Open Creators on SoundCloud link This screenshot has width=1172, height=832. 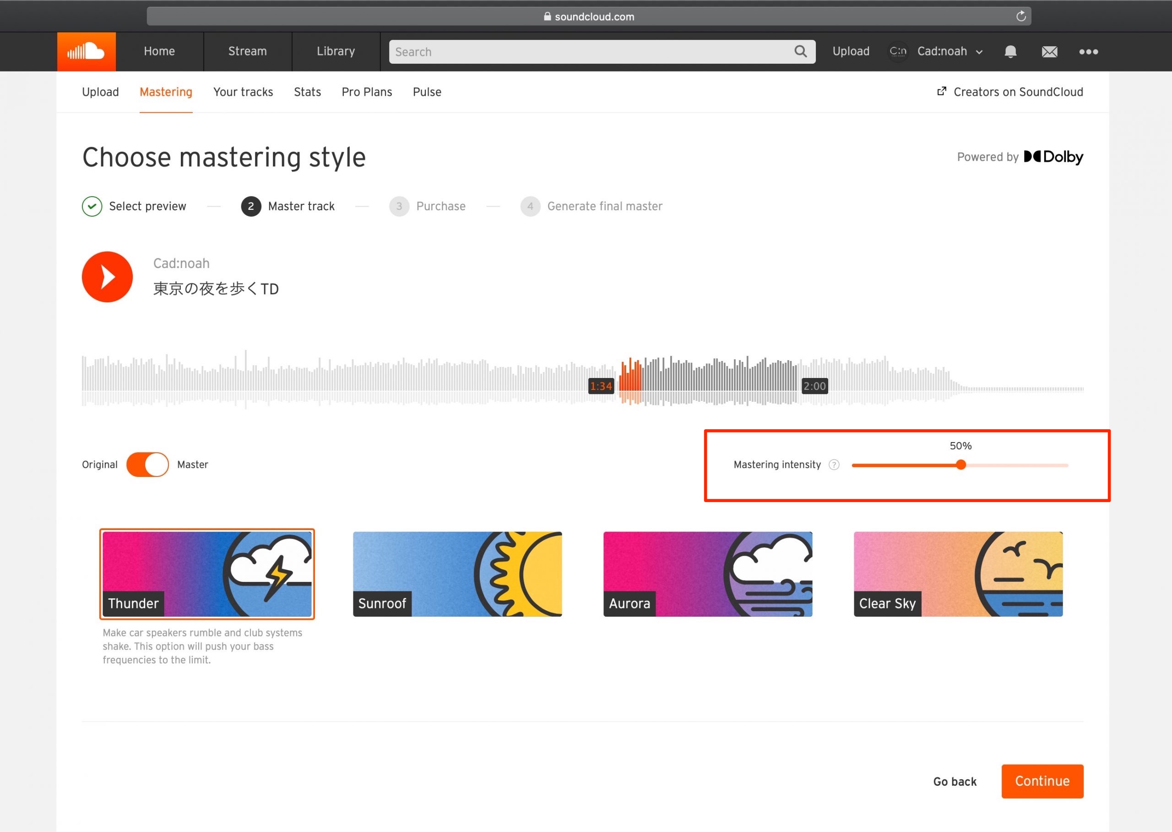tap(1018, 92)
